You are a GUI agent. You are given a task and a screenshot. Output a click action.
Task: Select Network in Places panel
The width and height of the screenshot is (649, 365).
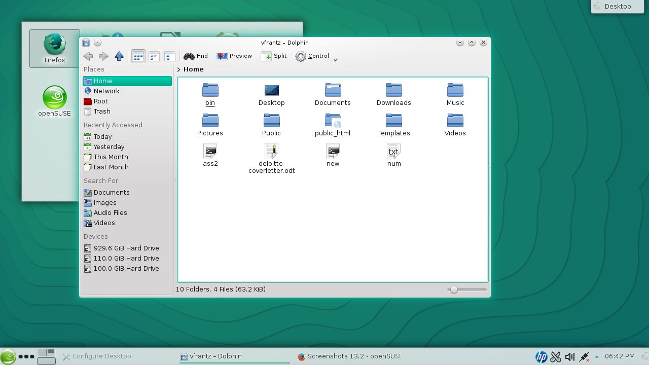pos(106,91)
